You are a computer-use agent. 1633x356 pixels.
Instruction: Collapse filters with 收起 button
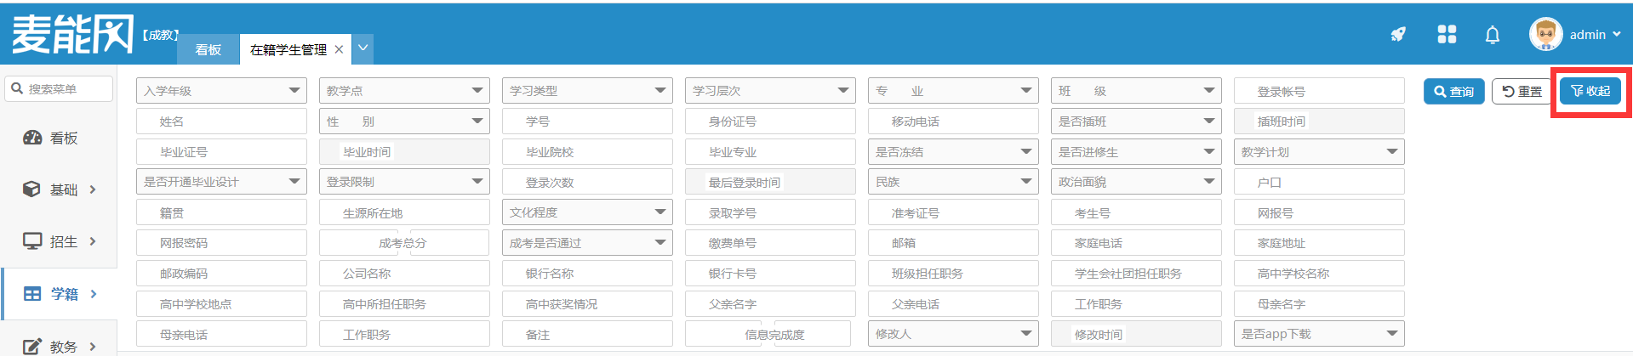(1590, 91)
